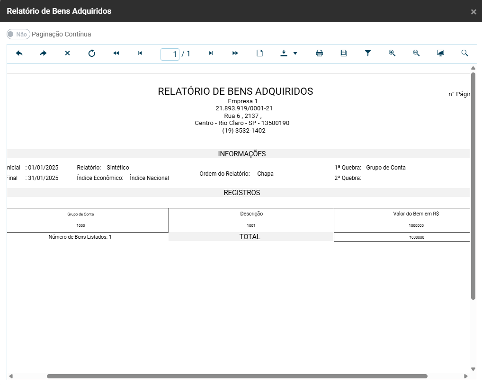Go to first page of report
This screenshot has height=385, width=482.
[116, 54]
